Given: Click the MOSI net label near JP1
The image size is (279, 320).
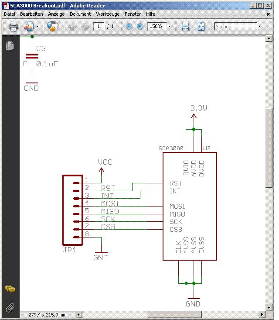Looking at the screenshot, I should [110, 203].
